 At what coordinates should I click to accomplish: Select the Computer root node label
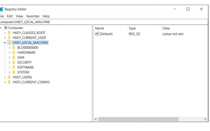point(16,28)
